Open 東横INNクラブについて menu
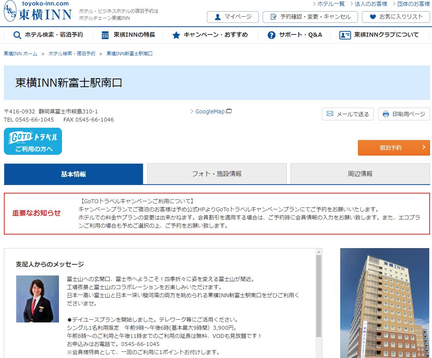This screenshot has width=432, height=358. pos(379,35)
